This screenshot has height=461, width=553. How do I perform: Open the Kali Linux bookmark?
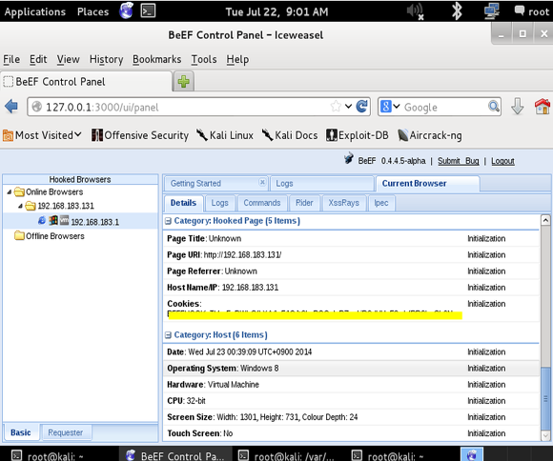pos(225,135)
